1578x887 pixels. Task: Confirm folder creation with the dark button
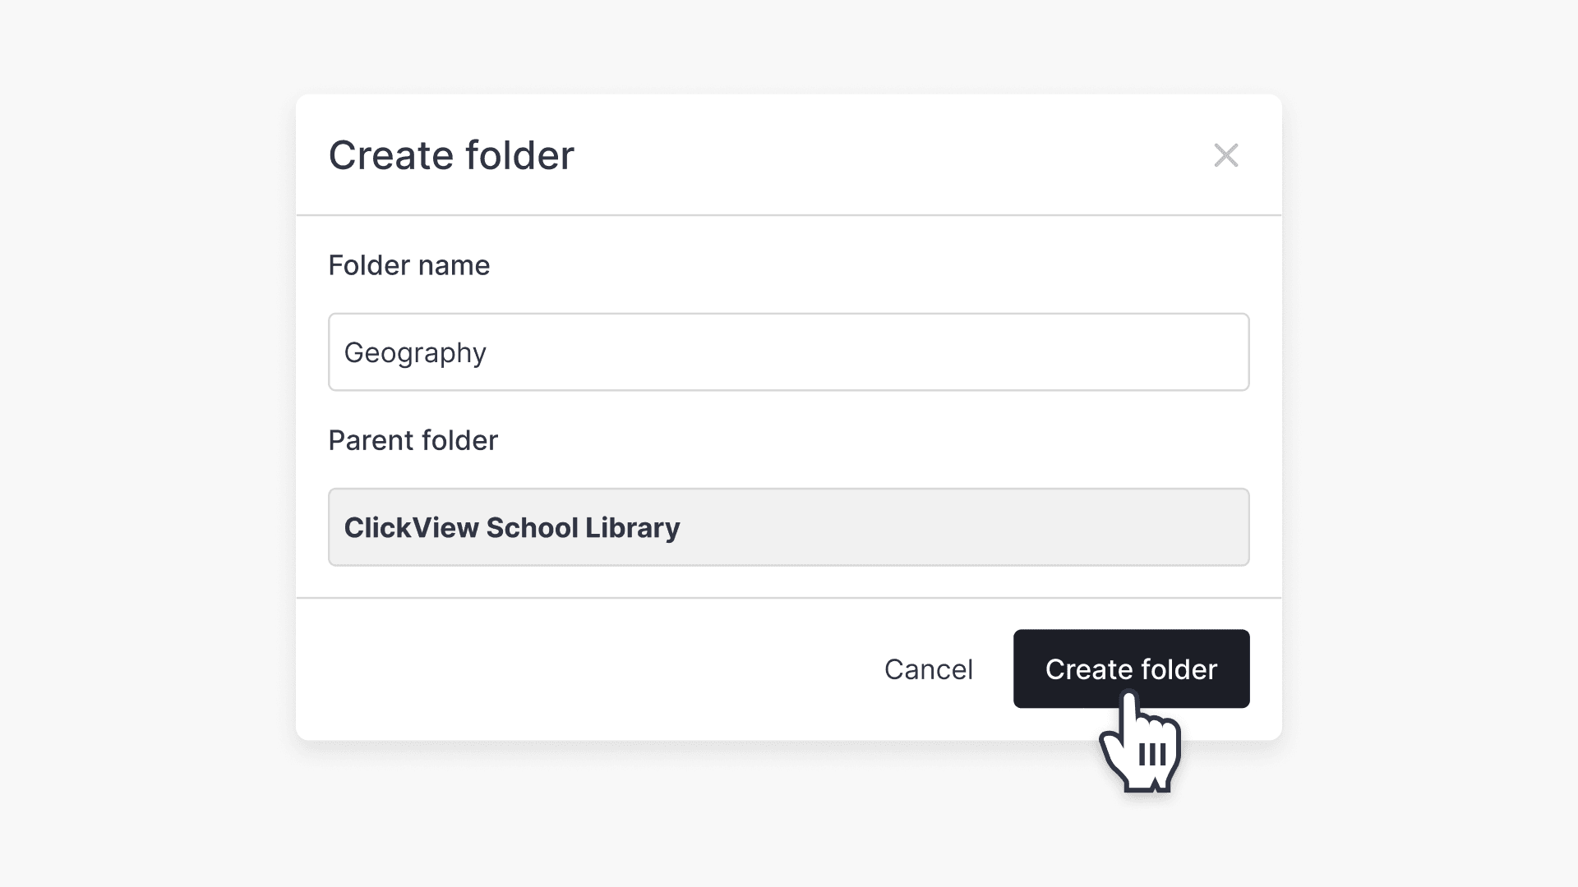(x=1130, y=669)
